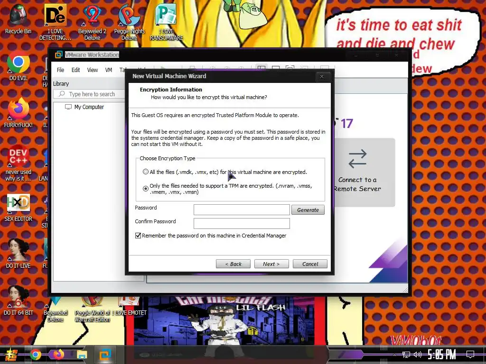Close the New Virtual Machine Wizard dialog
486x364 pixels.
click(322, 76)
